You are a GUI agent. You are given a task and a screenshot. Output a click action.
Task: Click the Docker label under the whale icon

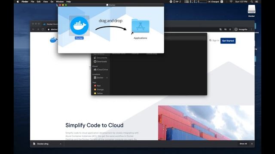pyautogui.click(x=79, y=38)
